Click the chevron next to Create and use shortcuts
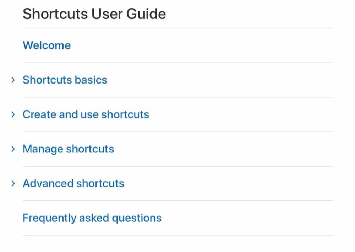This screenshot has width=355, height=252. (13, 114)
